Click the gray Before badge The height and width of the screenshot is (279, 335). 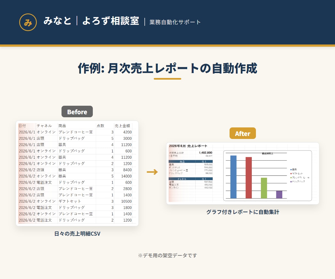77,111
